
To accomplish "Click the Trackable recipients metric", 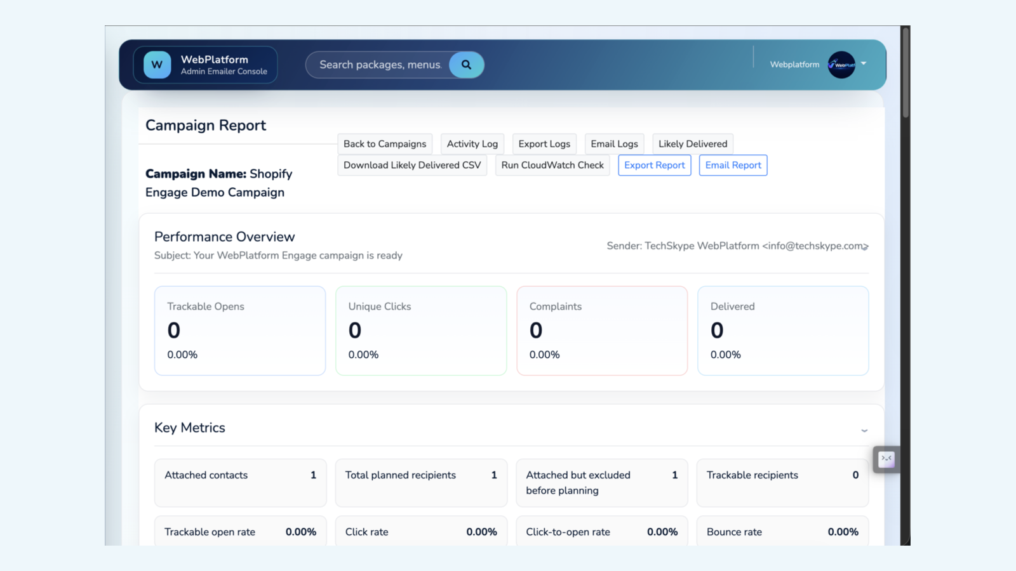I will coord(782,483).
